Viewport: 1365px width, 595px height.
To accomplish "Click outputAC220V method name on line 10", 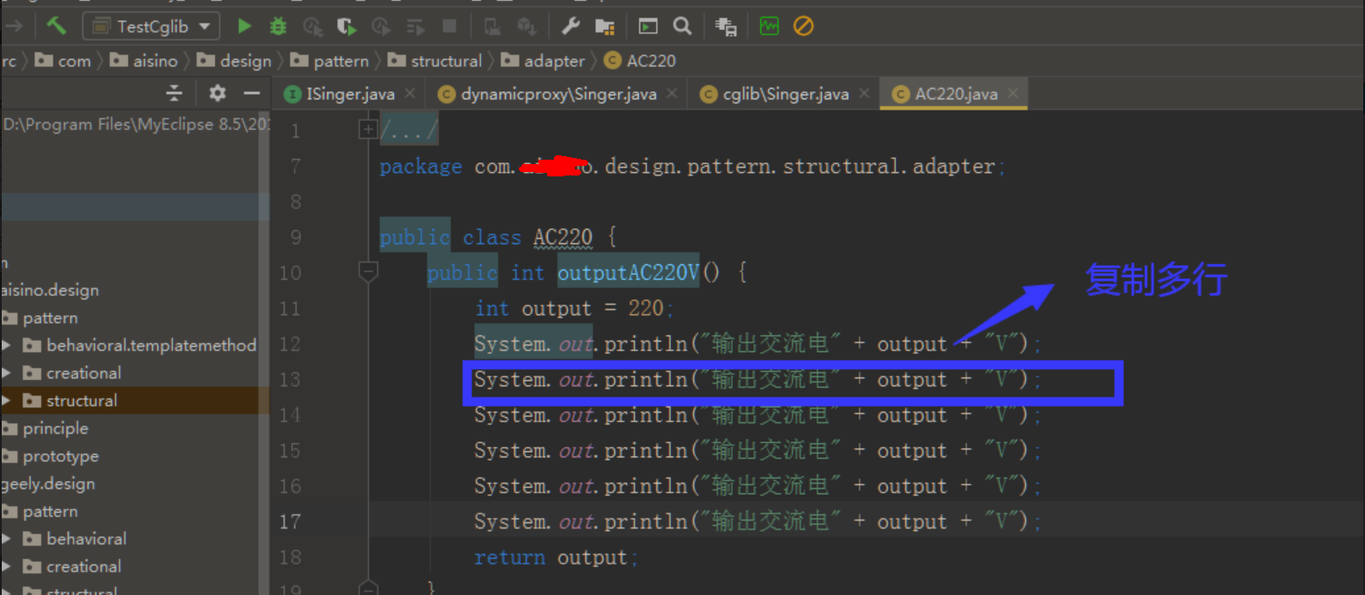I will pyautogui.click(x=629, y=273).
